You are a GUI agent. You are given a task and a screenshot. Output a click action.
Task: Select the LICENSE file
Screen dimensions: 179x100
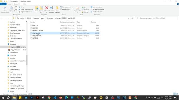tap(65, 28)
